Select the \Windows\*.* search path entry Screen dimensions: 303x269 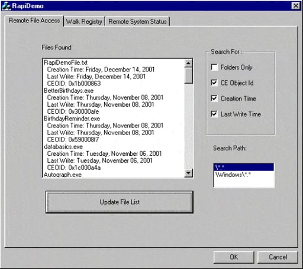[x=244, y=175]
